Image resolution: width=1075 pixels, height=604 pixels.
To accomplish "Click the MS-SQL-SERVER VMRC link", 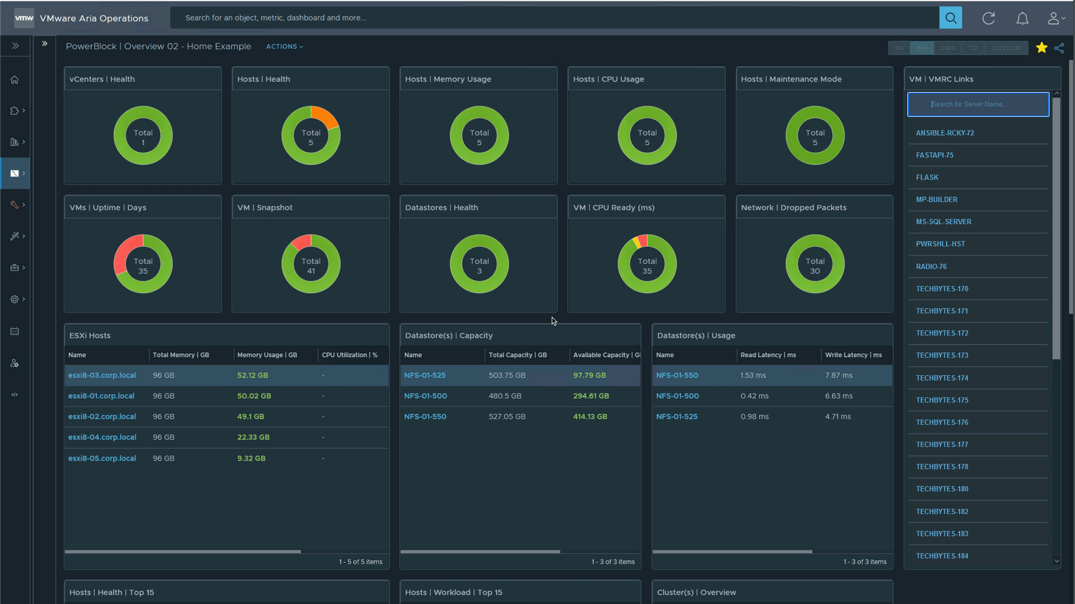I will point(943,222).
